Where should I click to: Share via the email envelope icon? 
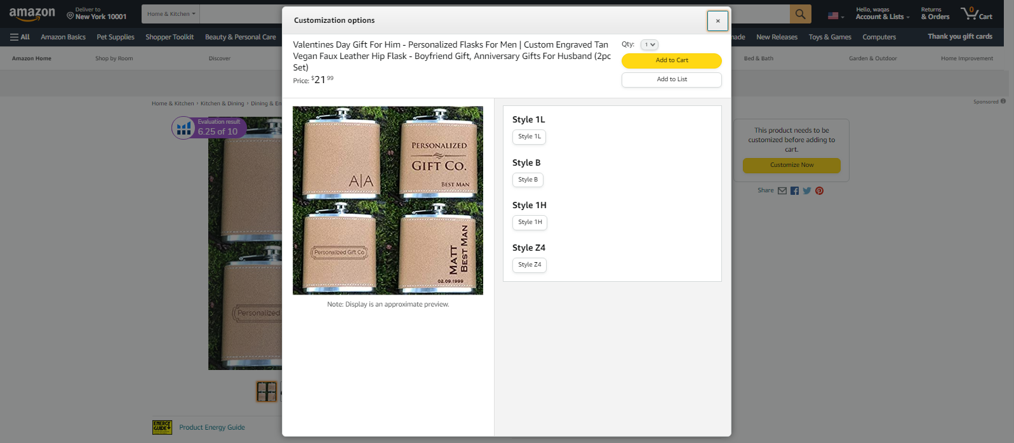click(782, 190)
